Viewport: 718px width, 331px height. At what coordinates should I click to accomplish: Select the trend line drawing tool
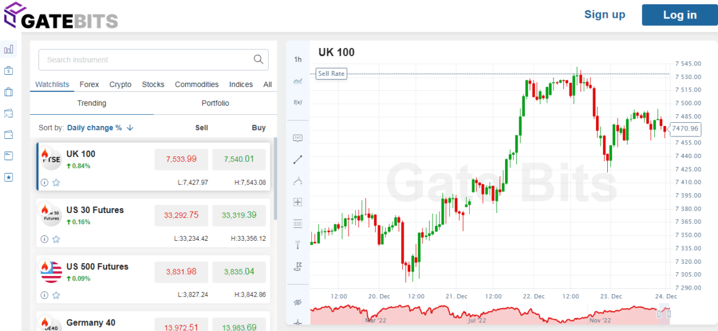coord(298,159)
